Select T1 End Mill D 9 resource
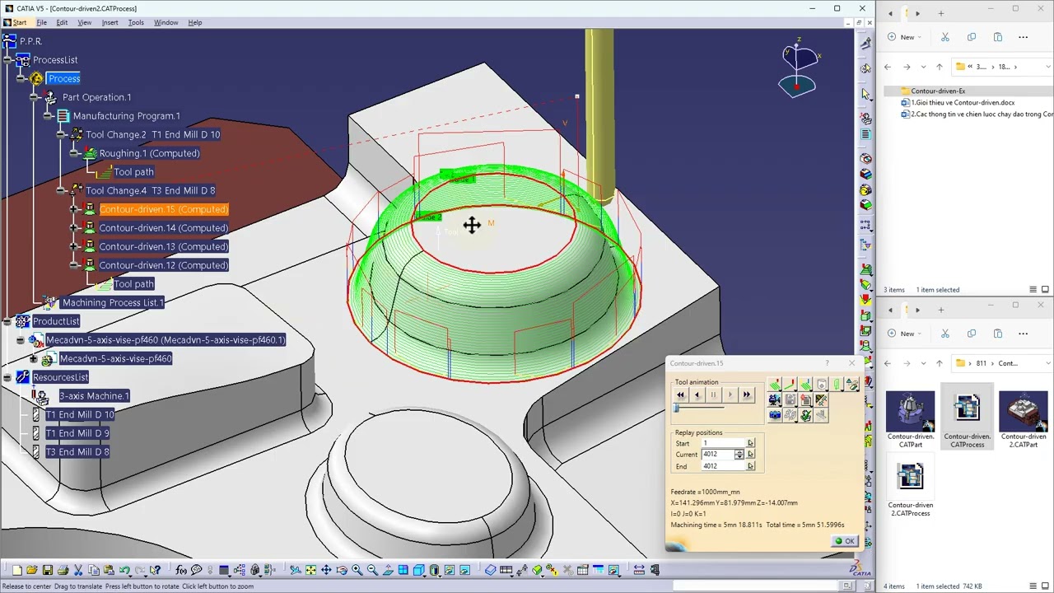Image resolution: width=1054 pixels, height=593 pixels. click(77, 433)
